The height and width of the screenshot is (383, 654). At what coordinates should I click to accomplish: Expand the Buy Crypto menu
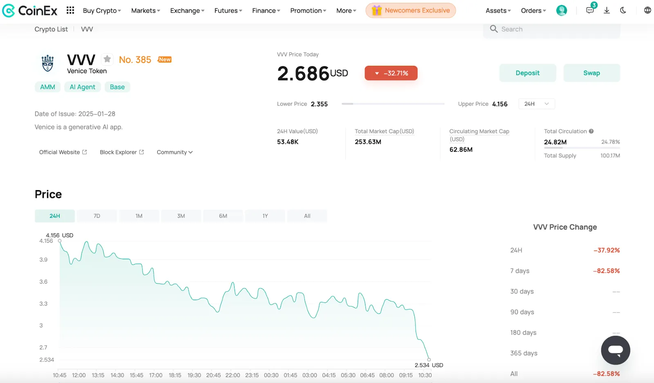(x=102, y=11)
